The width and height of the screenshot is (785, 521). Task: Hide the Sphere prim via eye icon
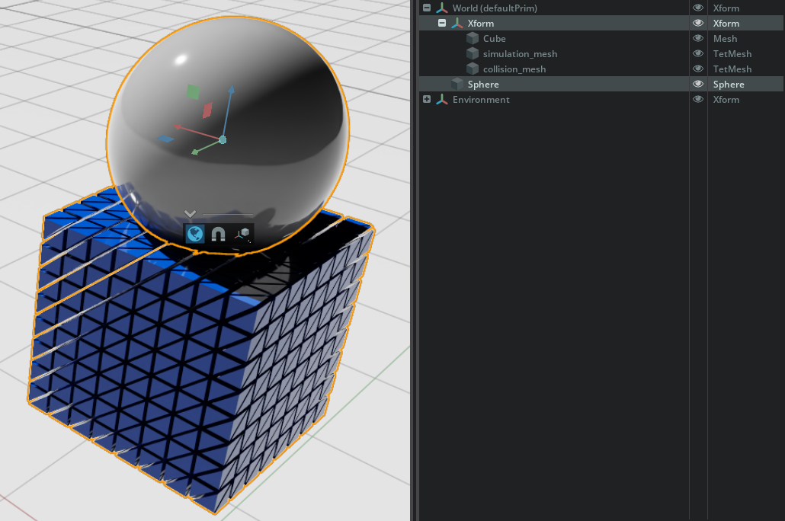(698, 85)
